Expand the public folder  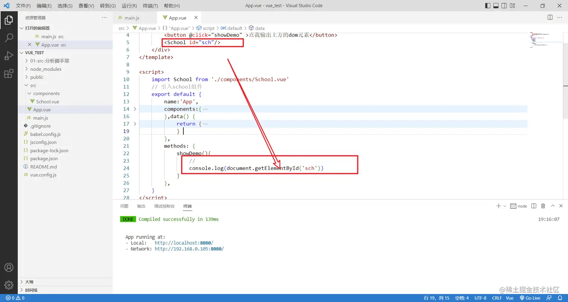65,77
